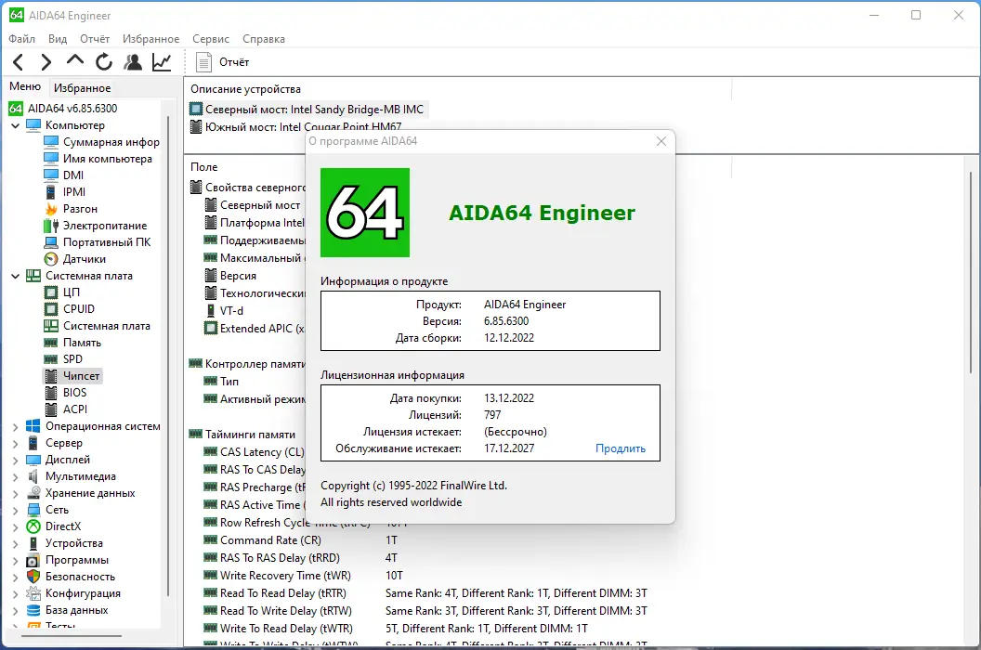981x650 pixels.
Task: Open the benchmark graph toolbar icon
Action: pos(160,61)
